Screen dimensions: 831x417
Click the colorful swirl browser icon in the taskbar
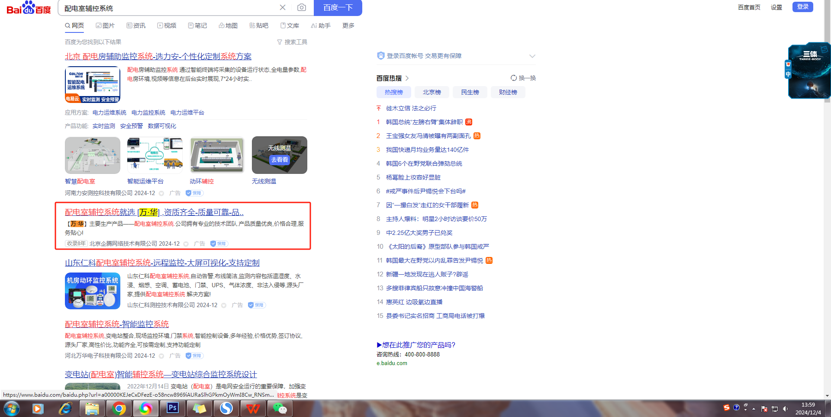pyautogui.click(x=146, y=408)
